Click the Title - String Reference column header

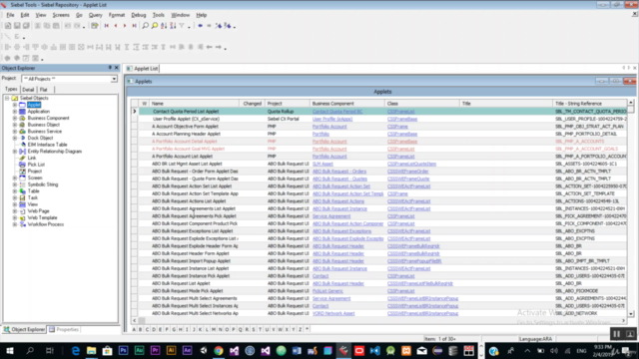coord(590,104)
